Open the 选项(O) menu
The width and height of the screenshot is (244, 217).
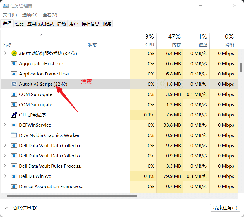pos(30,15)
